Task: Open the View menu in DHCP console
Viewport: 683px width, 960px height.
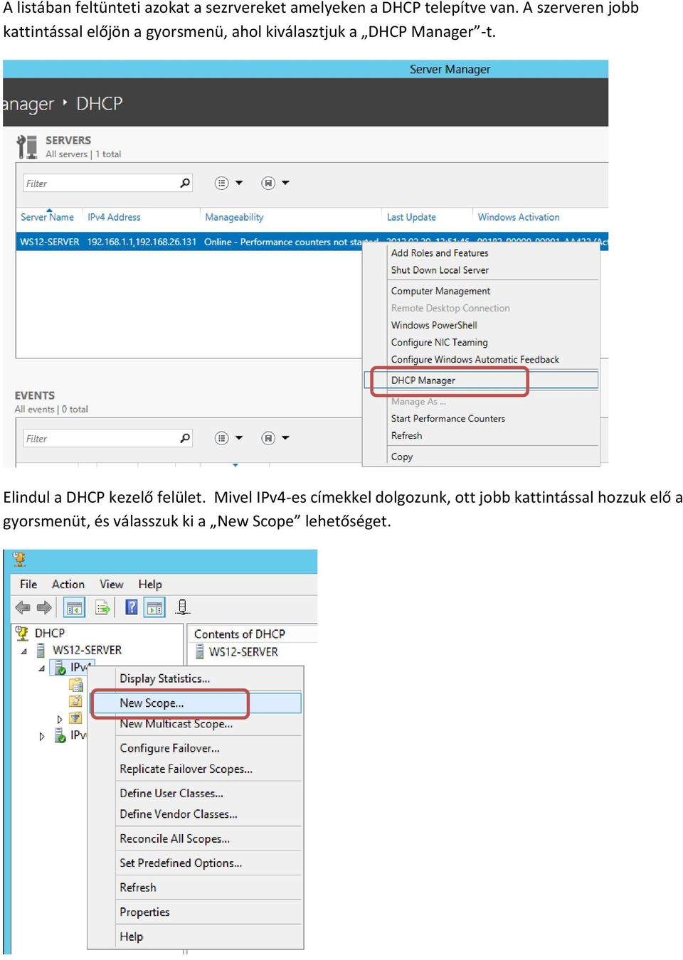Action: click(x=112, y=584)
